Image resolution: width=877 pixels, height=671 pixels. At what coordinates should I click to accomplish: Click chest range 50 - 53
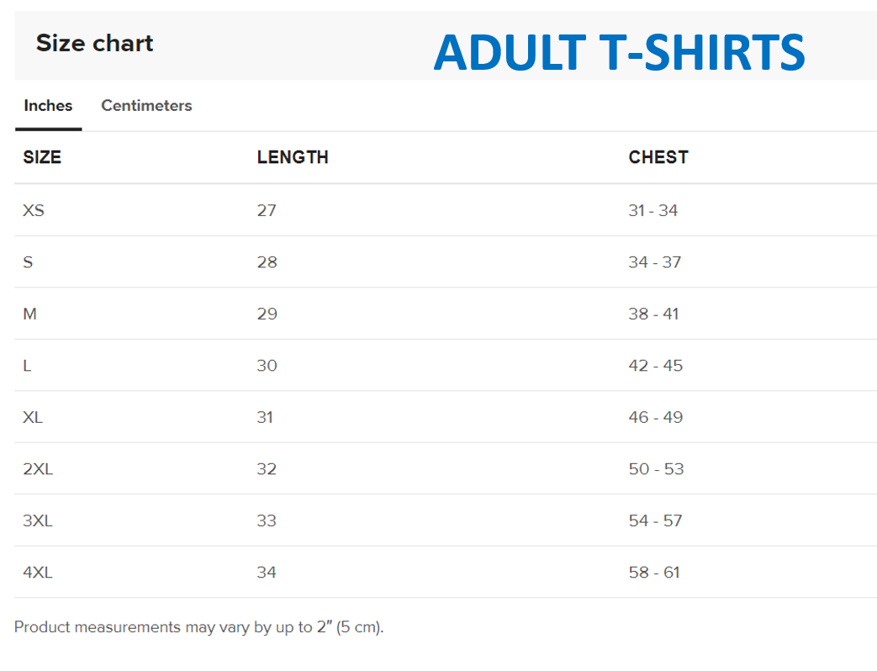click(x=656, y=469)
